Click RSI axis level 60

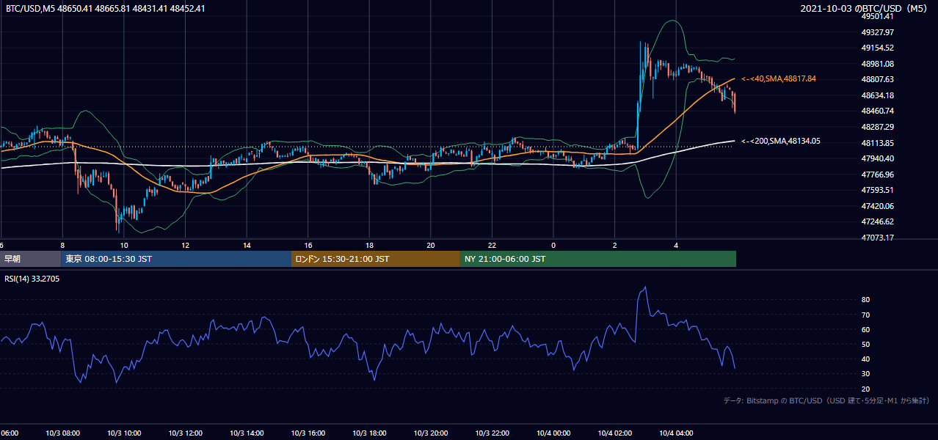pos(865,329)
